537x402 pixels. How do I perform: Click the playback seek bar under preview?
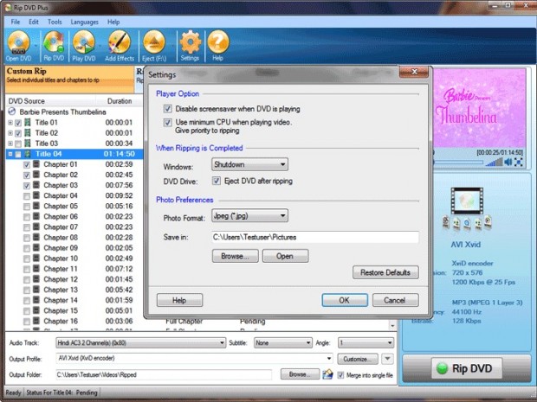457,163
